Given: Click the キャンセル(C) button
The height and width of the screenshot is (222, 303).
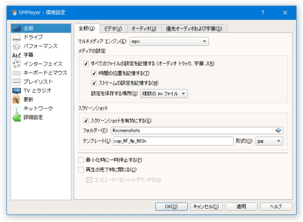Looking at the screenshot, I should (207, 207).
